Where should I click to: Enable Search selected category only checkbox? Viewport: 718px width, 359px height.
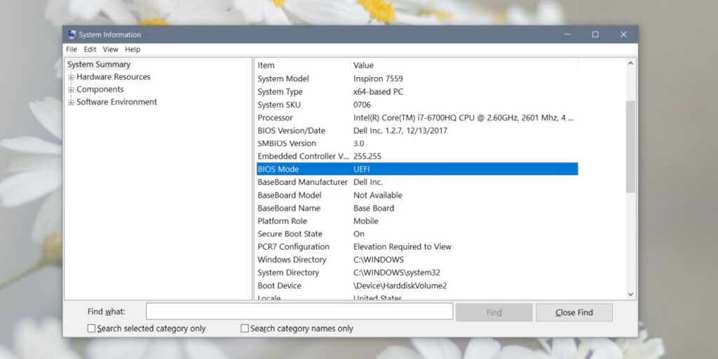click(92, 328)
